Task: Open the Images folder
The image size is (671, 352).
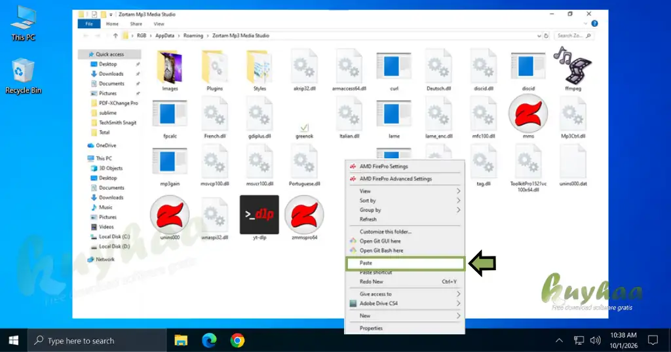Action: click(x=170, y=67)
